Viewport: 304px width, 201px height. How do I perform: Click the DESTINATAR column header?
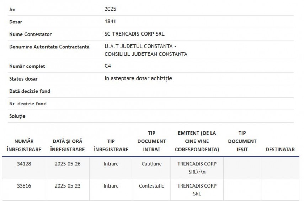point(280,149)
